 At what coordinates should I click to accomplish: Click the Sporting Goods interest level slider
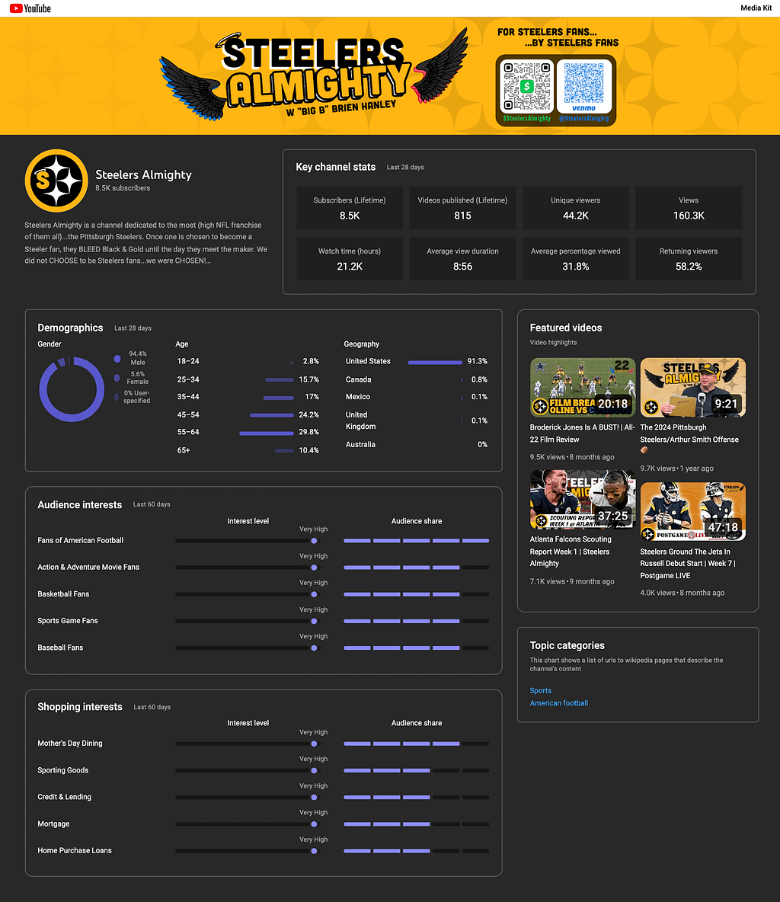pos(248,770)
